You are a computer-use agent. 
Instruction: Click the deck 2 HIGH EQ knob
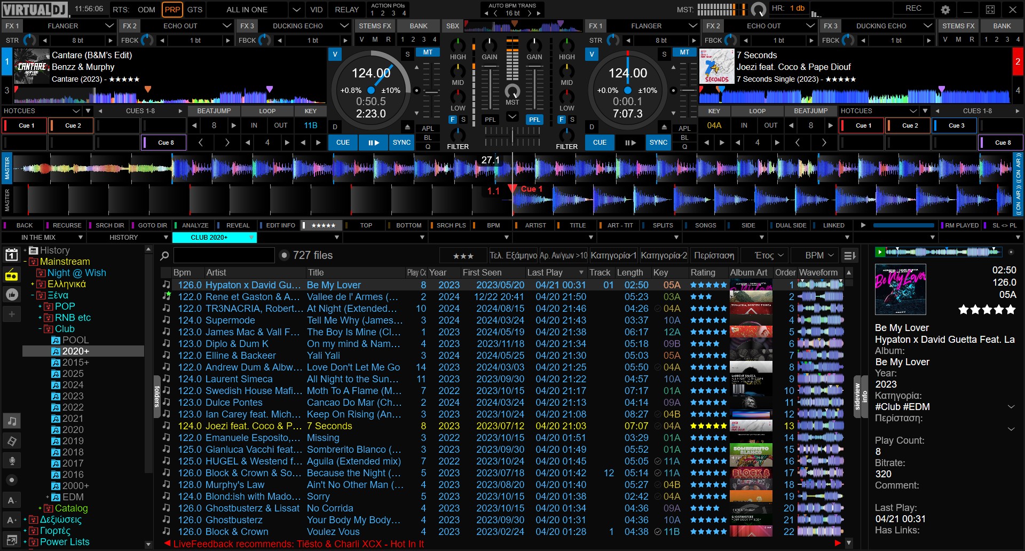click(x=566, y=45)
